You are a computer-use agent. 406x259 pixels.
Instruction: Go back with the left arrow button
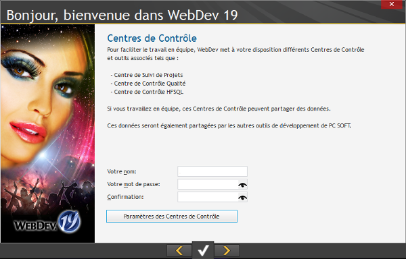click(x=179, y=250)
